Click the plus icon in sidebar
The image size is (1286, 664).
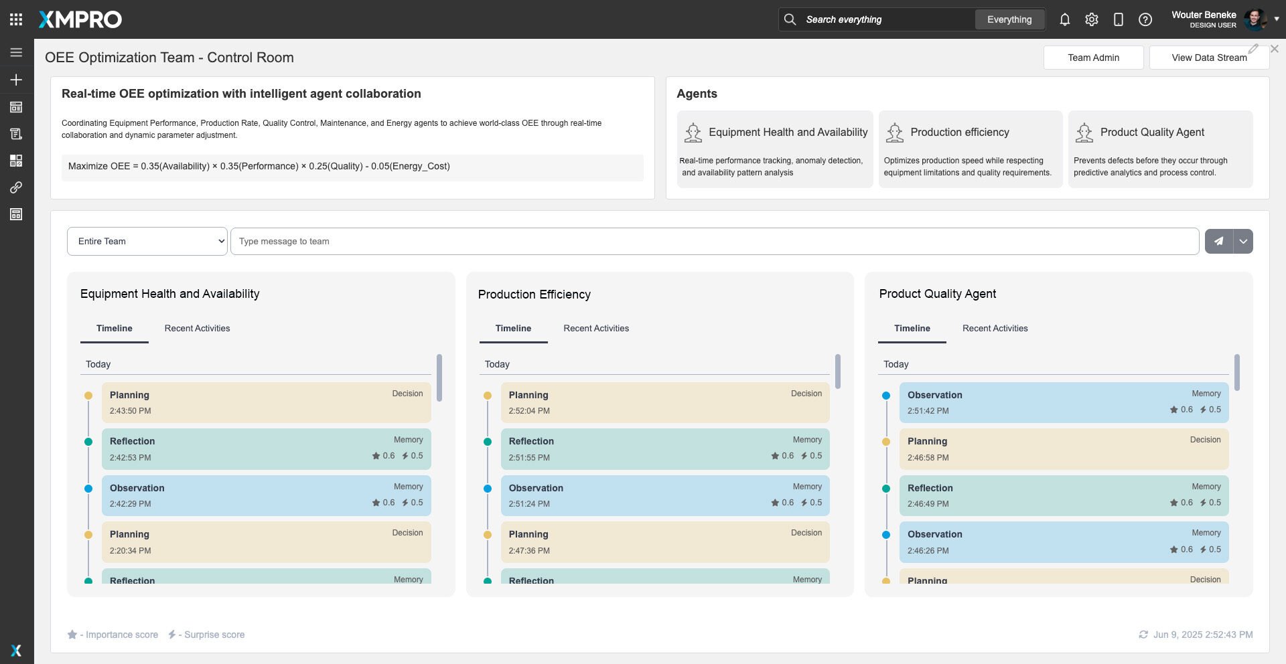16,80
